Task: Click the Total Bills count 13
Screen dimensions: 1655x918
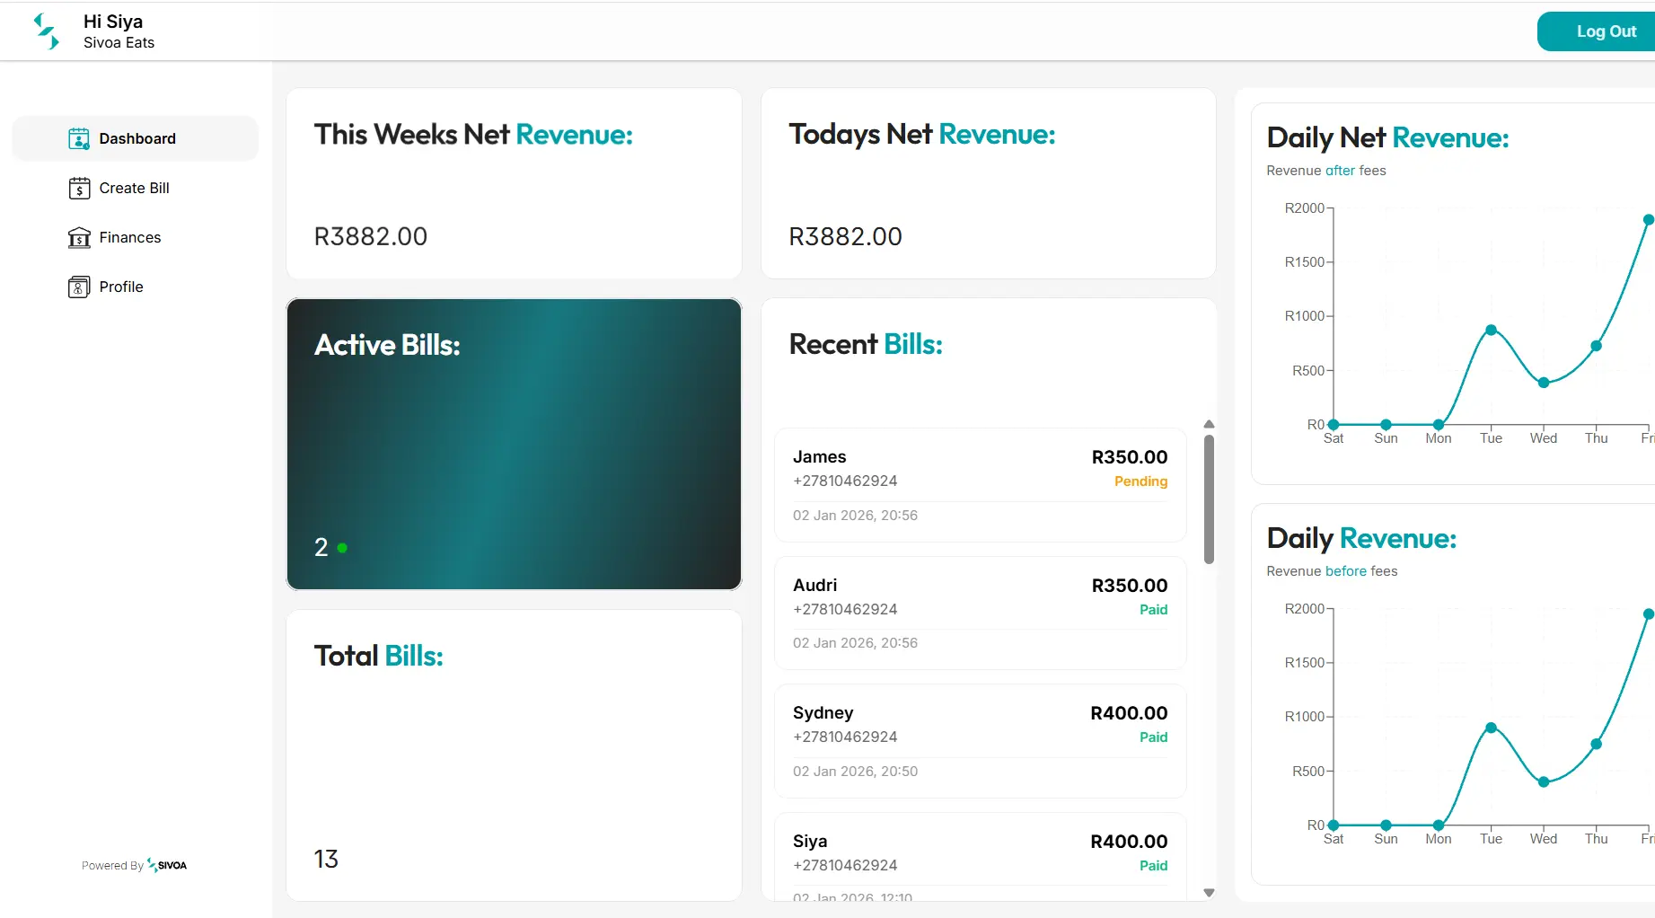Action: 326,860
